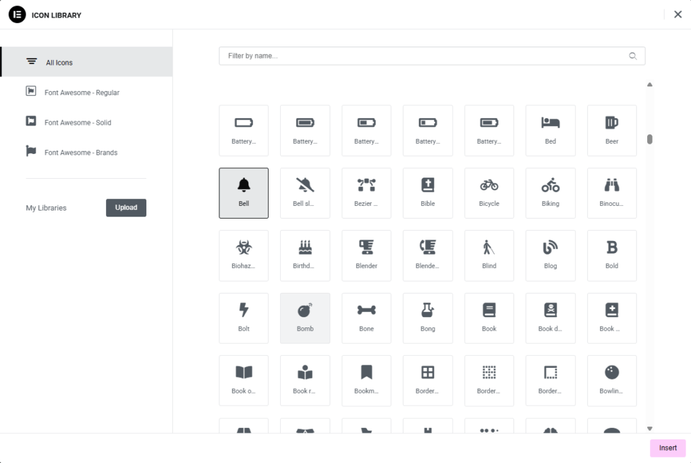Pick the Binoculars icon
The width and height of the screenshot is (691, 463).
click(611, 192)
